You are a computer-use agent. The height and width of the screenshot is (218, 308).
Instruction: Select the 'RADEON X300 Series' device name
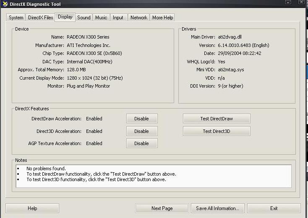tap(88, 37)
